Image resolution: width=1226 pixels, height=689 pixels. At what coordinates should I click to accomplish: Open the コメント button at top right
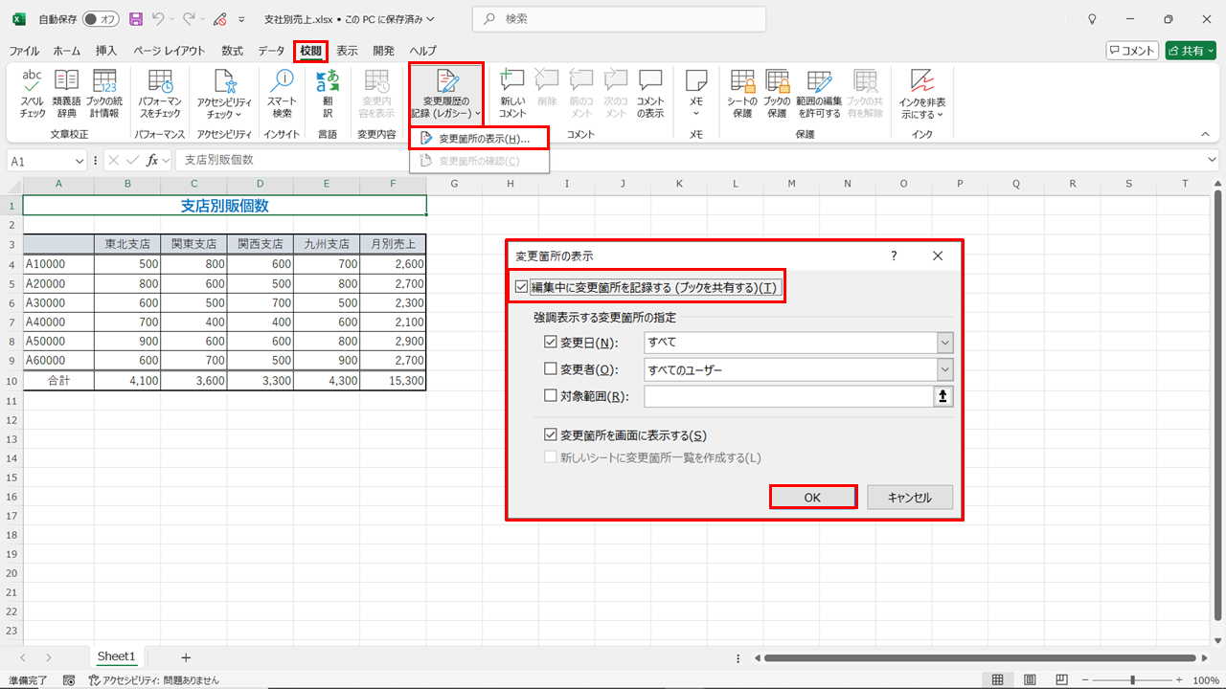pyautogui.click(x=1132, y=51)
